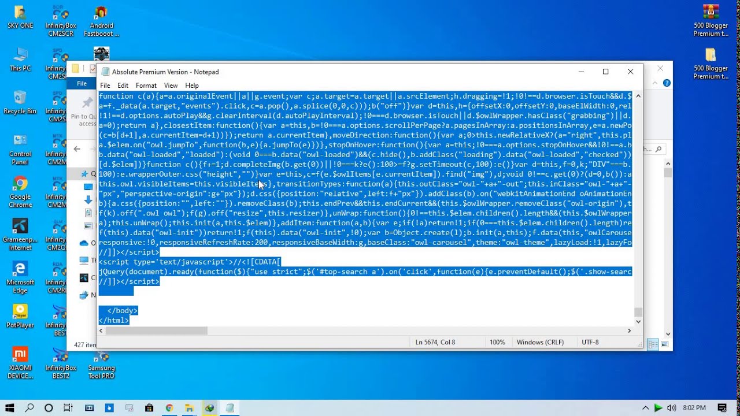Screen dimensions: 740x416
Task: Open the Edit menu in Notepad
Action: pyautogui.click(x=123, y=86)
